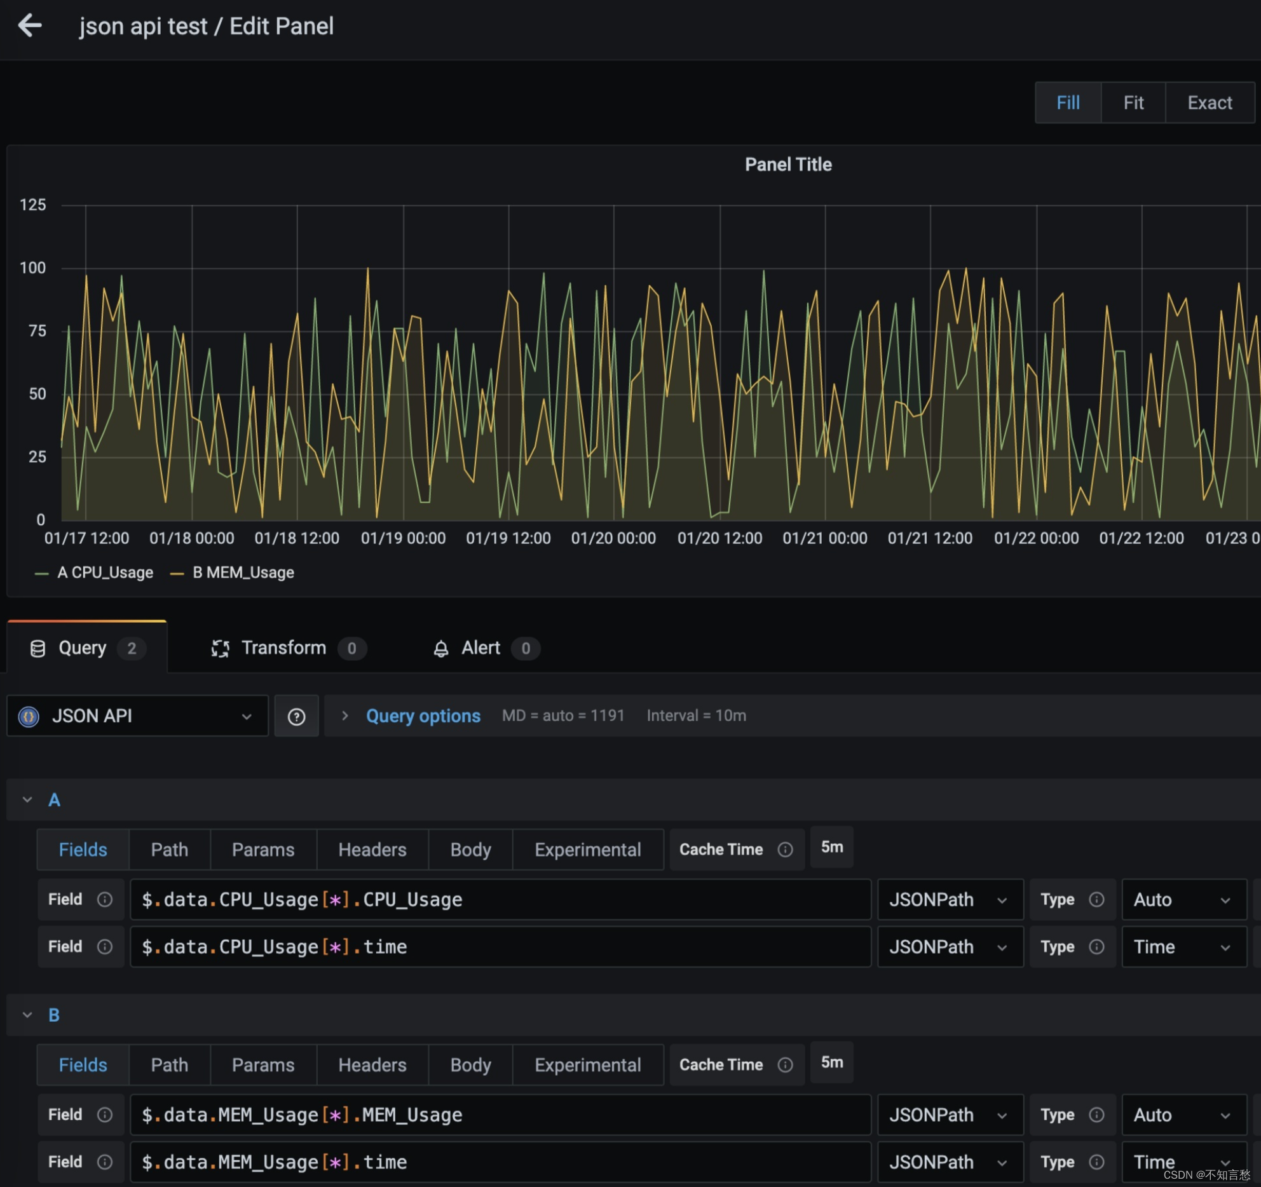Click the Query options link
This screenshot has width=1261, height=1187.
pyautogui.click(x=423, y=716)
